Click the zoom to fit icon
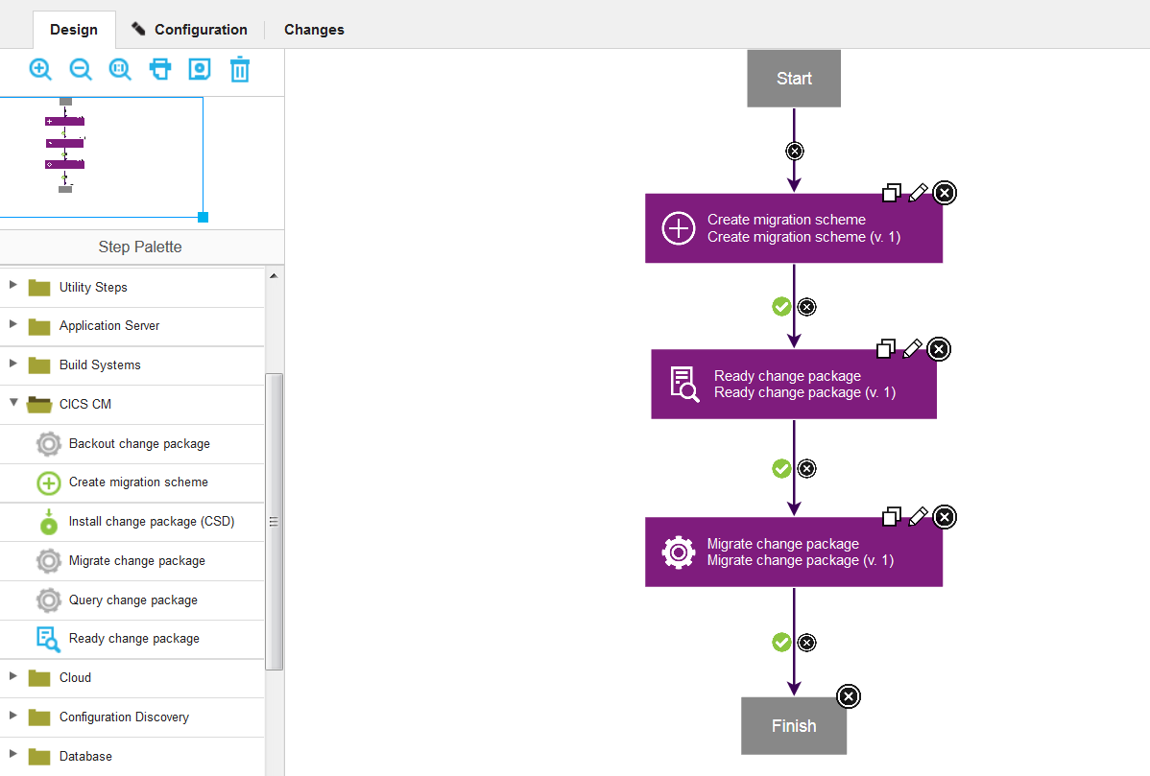Image resolution: width=1150 pixels, height=776 pixels. (120, 69)
